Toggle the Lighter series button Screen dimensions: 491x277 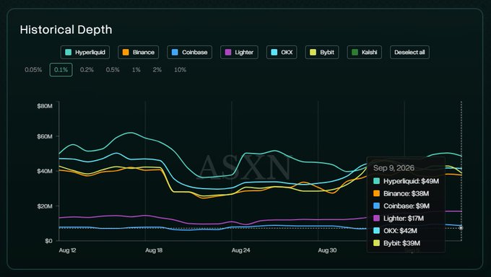(239, 52)
